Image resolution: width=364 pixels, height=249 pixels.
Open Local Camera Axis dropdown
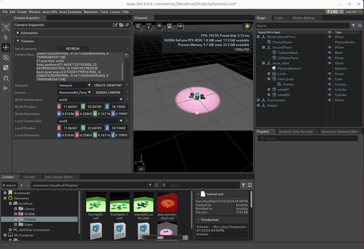pyautogui.click(x=90, y=121)
